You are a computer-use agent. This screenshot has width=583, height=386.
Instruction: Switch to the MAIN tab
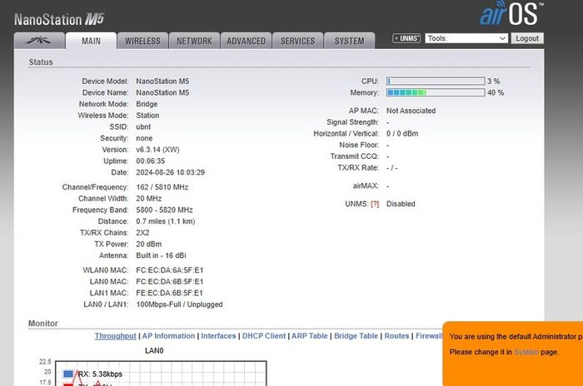(91, 41)
